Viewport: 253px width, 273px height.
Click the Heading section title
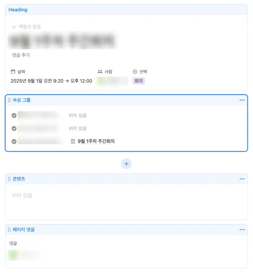point(18,10)
